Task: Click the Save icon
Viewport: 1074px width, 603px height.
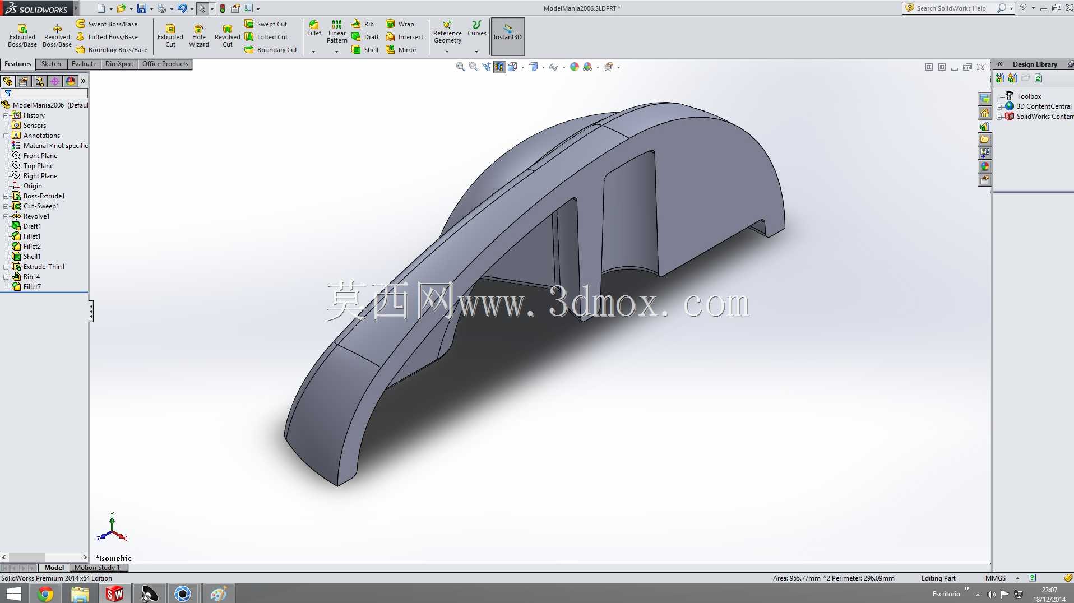Action: point(142,8)
